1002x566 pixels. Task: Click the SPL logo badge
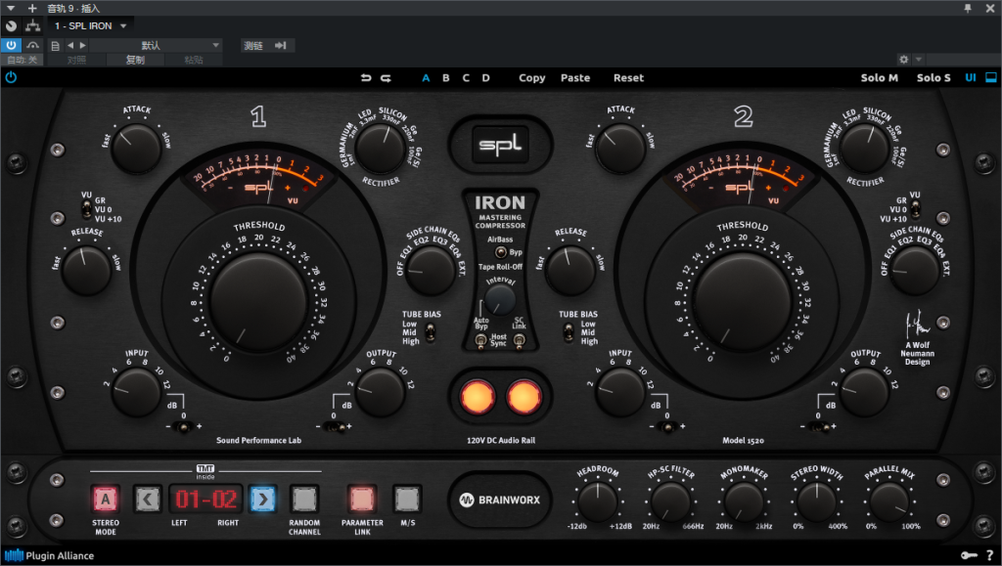point(500,145)
